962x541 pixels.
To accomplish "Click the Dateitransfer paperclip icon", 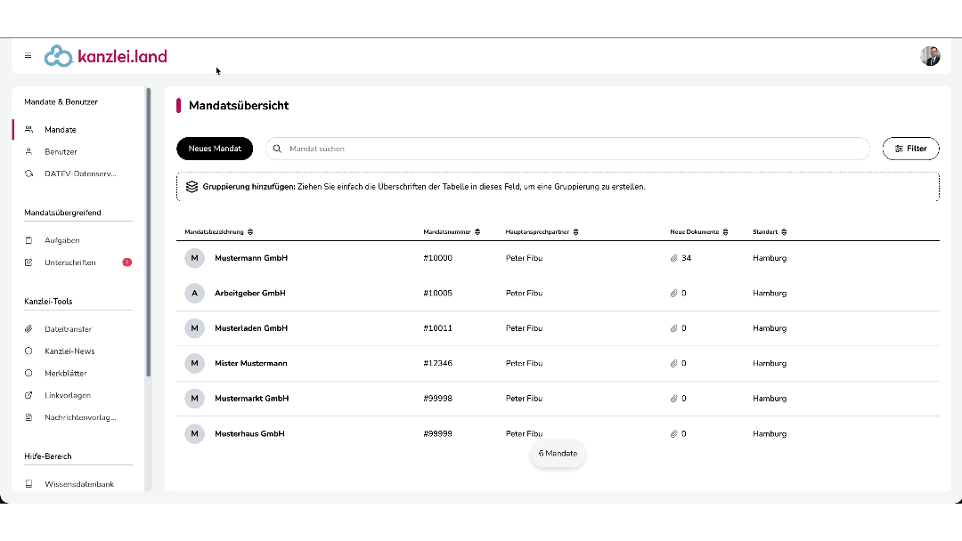I will pyautogui.click(x=29, y=329).
